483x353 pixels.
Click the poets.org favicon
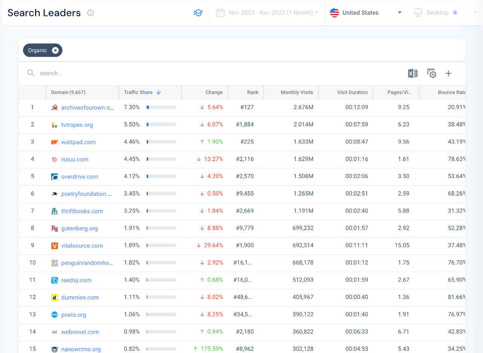[x=55, y=315]
